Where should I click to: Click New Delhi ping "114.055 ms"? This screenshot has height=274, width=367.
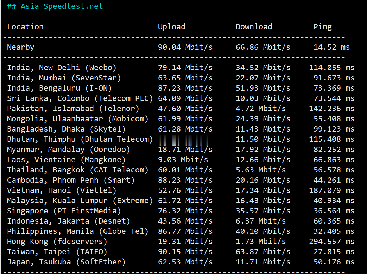click(331, 68)
